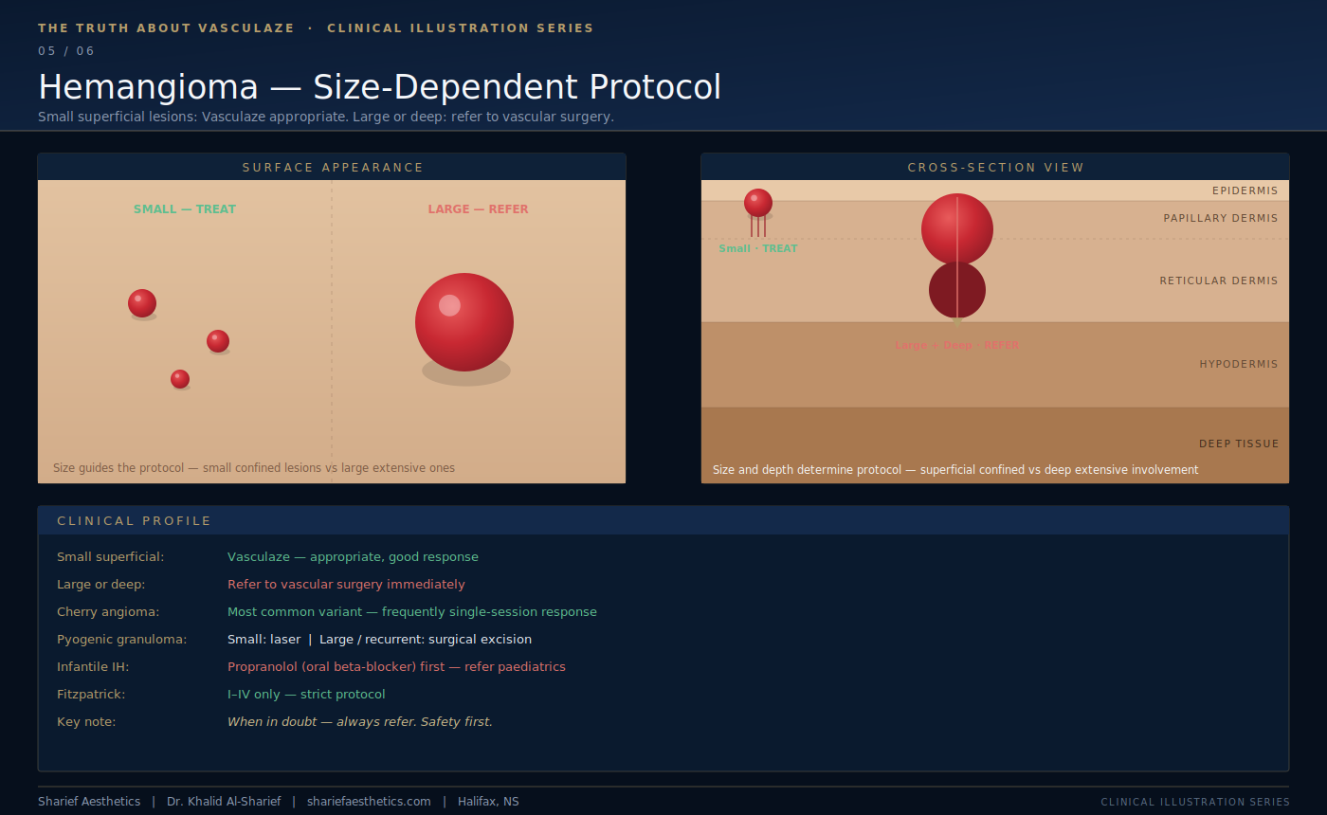
Task: Click 'I–IV only — strict protocol' text
Action: pos(306,695)
